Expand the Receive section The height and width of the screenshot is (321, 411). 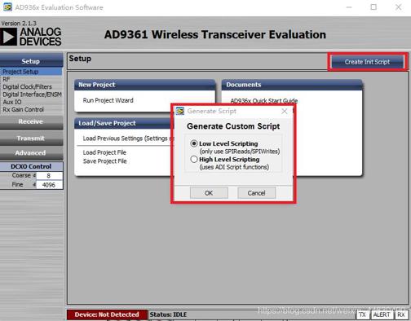point(31,121)
